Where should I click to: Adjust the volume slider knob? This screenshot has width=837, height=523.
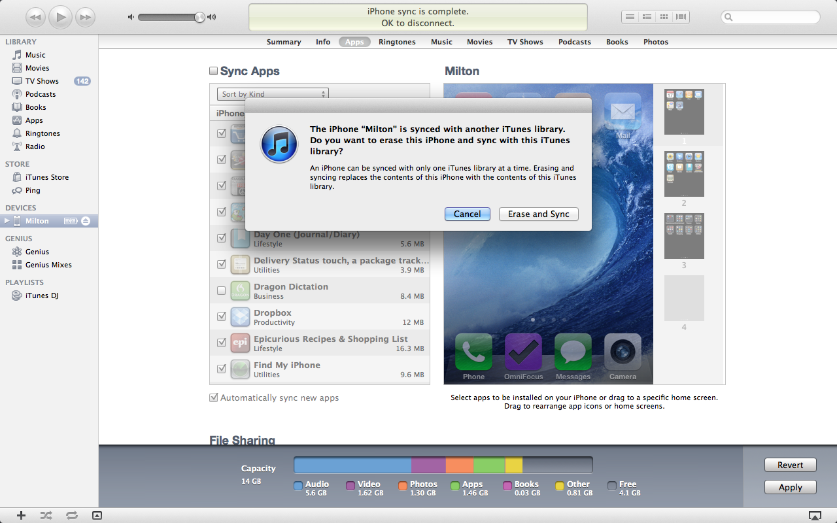click(199, 17)
